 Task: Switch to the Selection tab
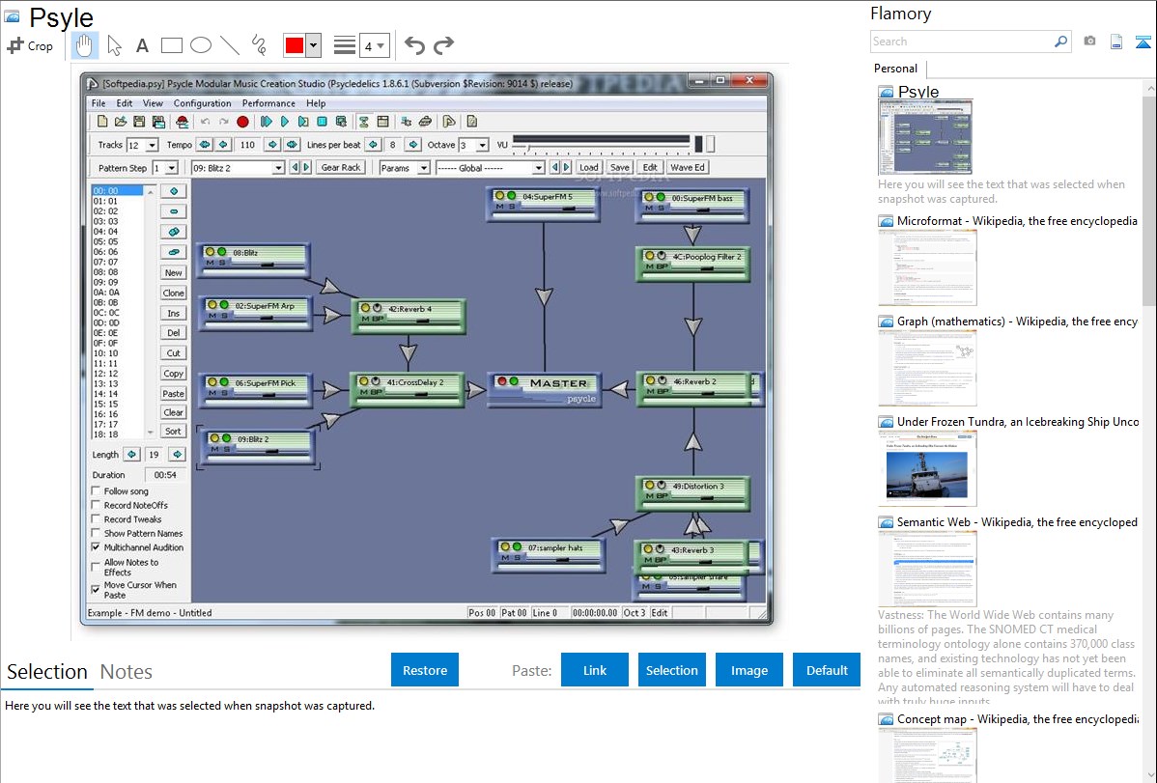tap(47, 672)
